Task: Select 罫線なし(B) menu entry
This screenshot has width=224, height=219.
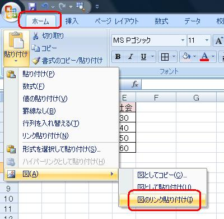Action: tap(61, 111)
